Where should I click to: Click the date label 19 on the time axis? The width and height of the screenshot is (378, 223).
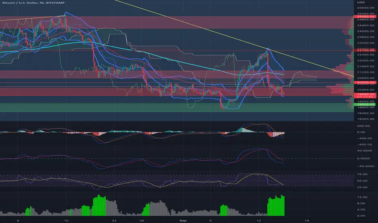click(307, 221)
